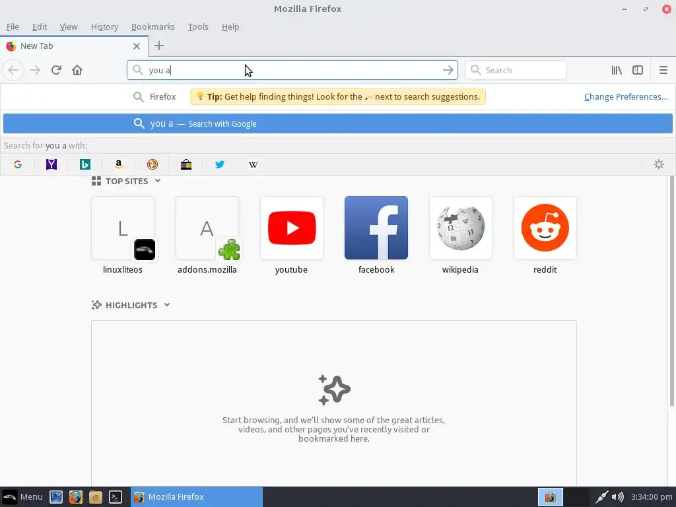Viewport: 676px width, 507px height.
Task: Open the File menu
Action: click(13, 26)
